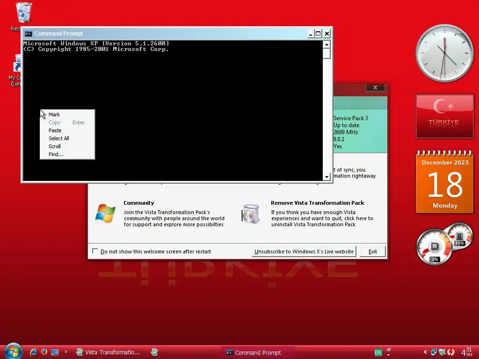479x359 pixels.
Task: Choose Copy from the context menu
Action: click(67, 122)
